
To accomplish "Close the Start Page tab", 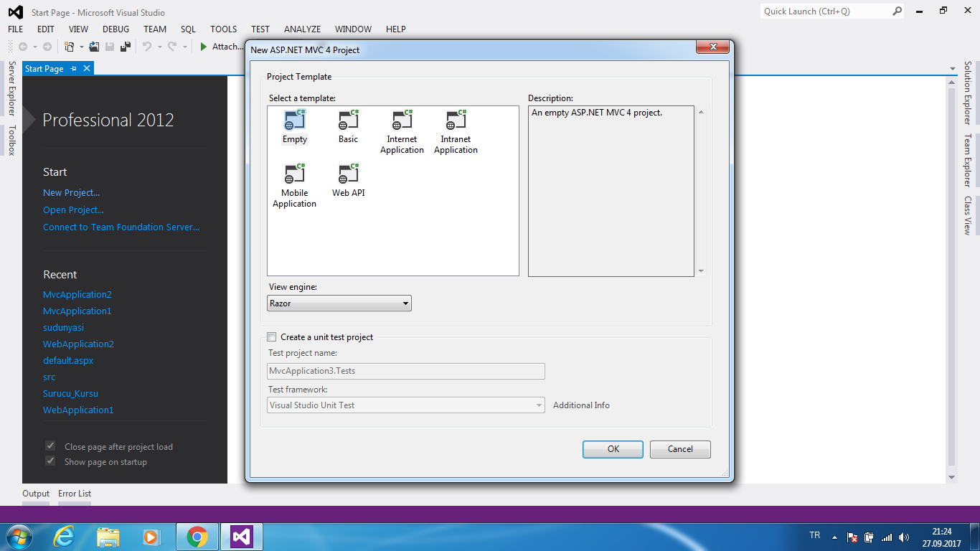I will coord(87,68).
